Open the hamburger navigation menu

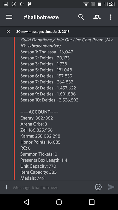9,17
